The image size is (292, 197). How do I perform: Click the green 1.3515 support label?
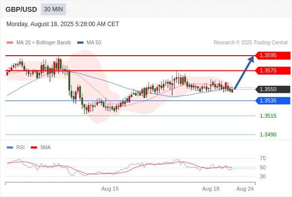268,116
